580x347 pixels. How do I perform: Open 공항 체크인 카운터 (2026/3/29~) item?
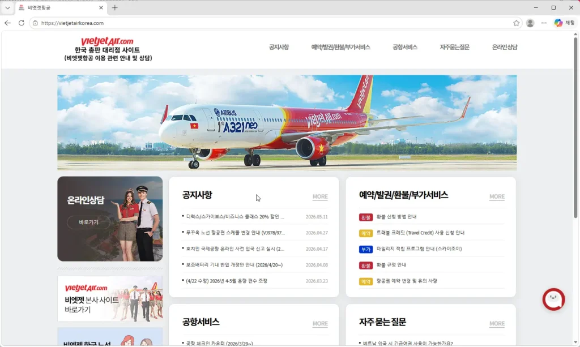click(x=219, y=343)
